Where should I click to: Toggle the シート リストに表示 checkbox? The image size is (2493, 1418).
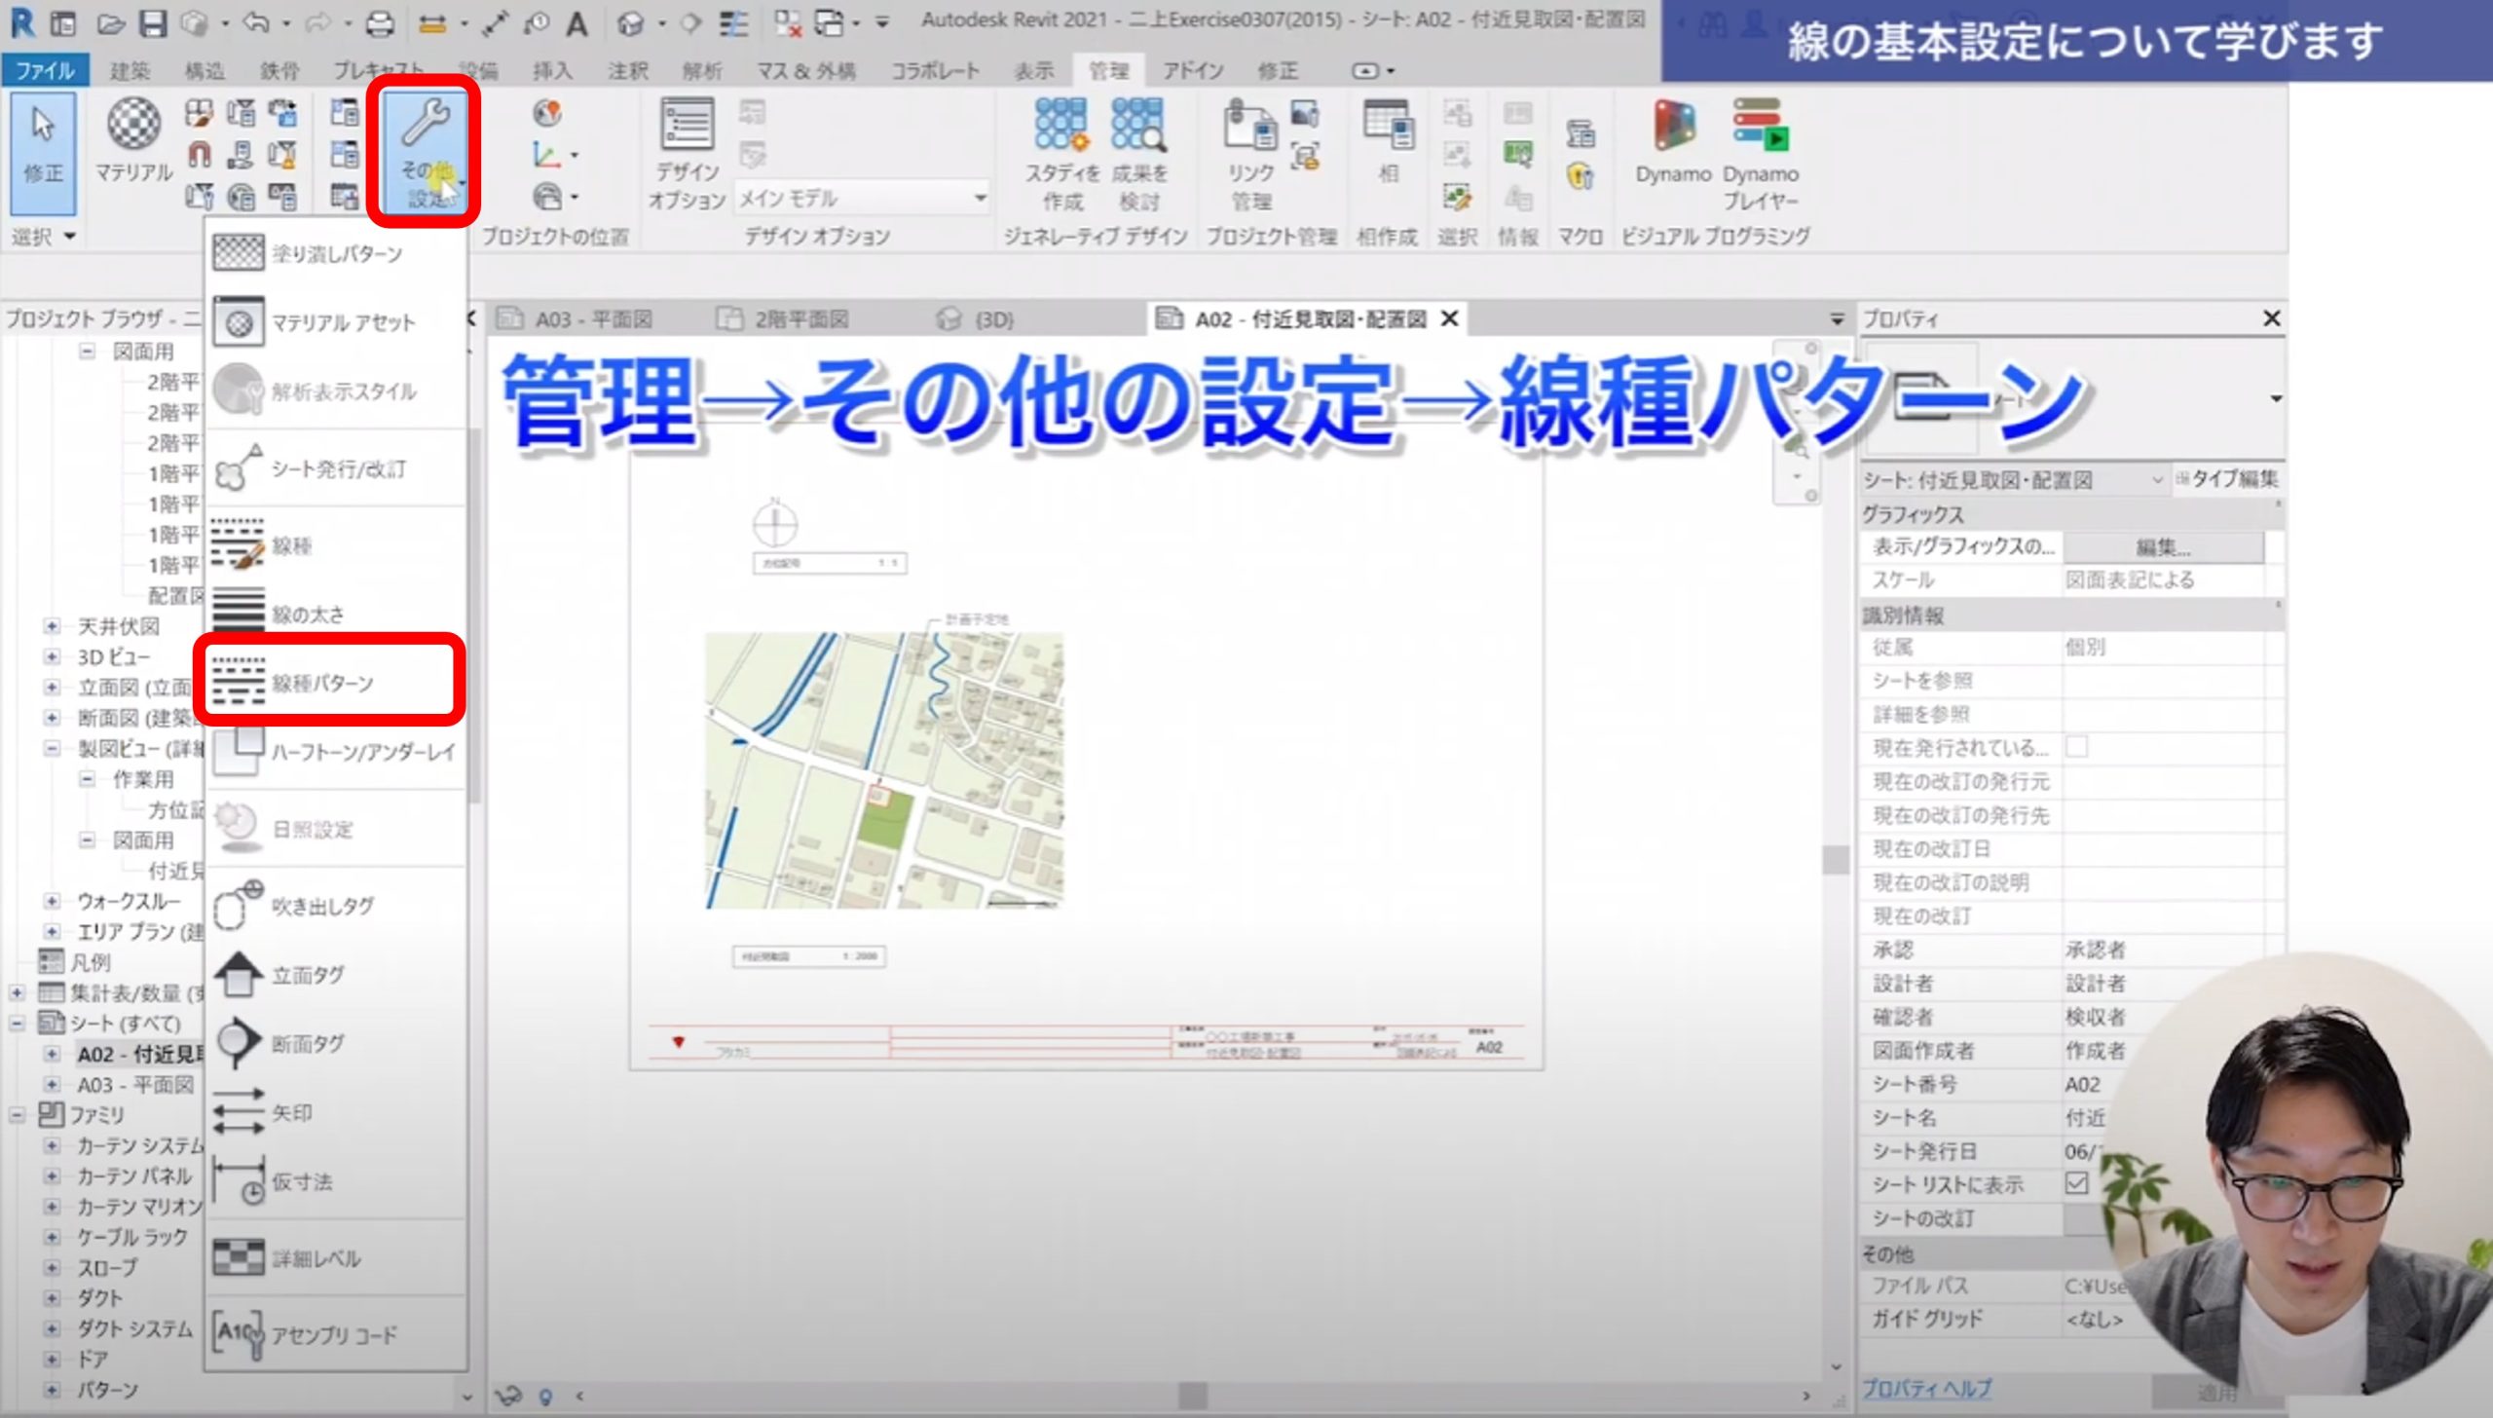[2077, 1183]
